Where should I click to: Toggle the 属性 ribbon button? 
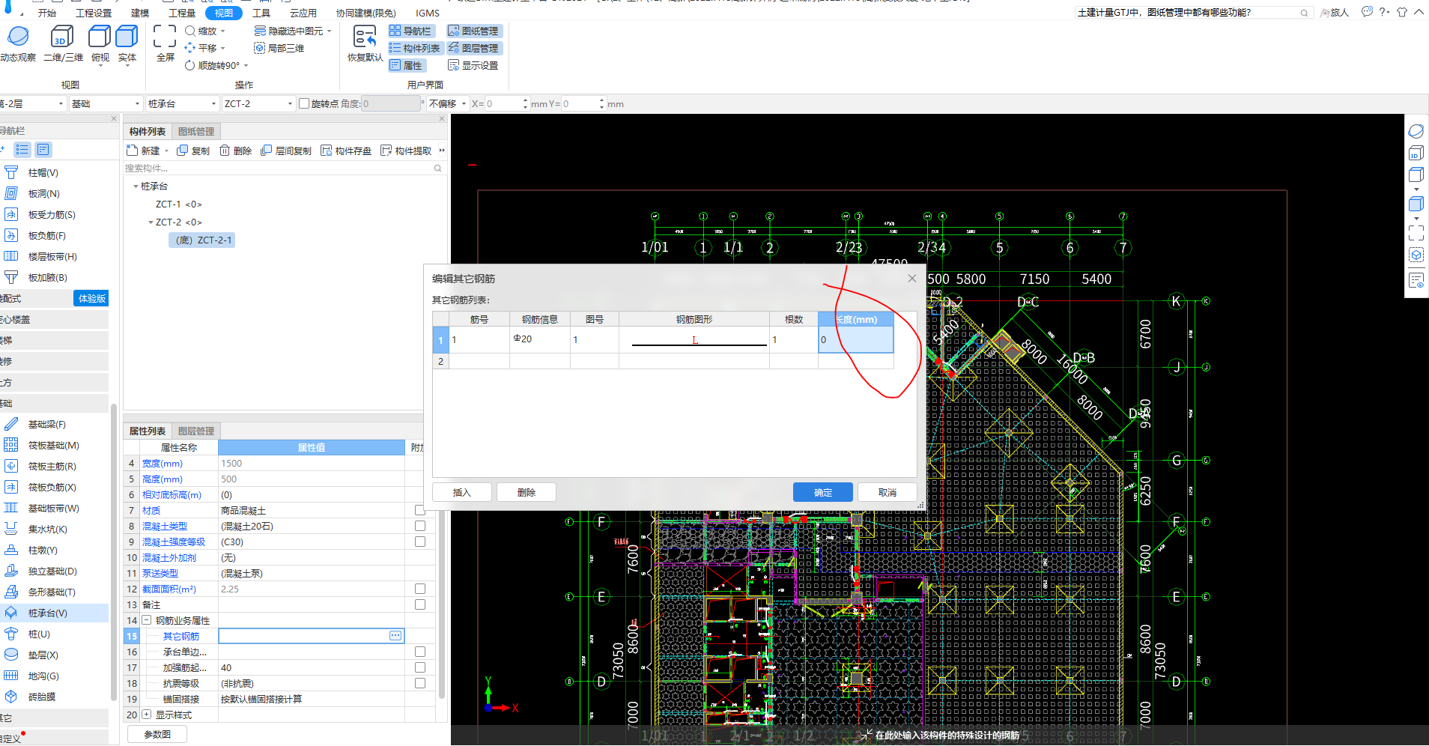point(406,65)
